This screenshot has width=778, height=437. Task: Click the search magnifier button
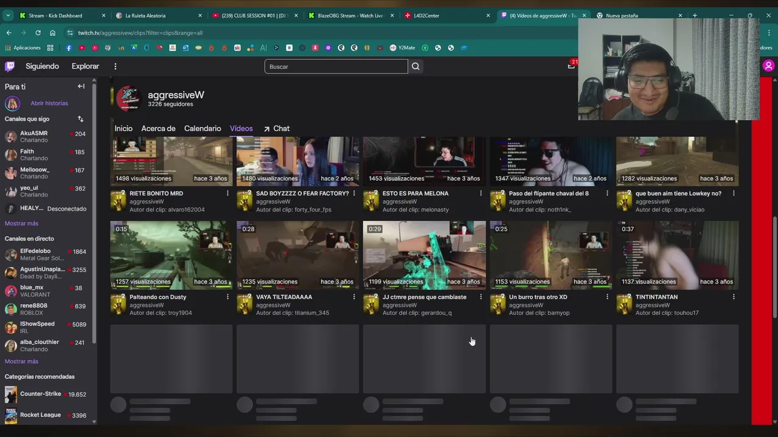click(x=416, y=66)
